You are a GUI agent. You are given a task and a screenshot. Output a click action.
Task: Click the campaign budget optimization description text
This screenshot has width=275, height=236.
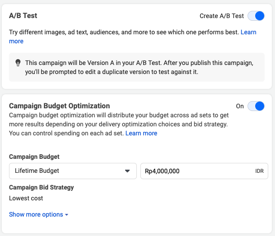119,124
